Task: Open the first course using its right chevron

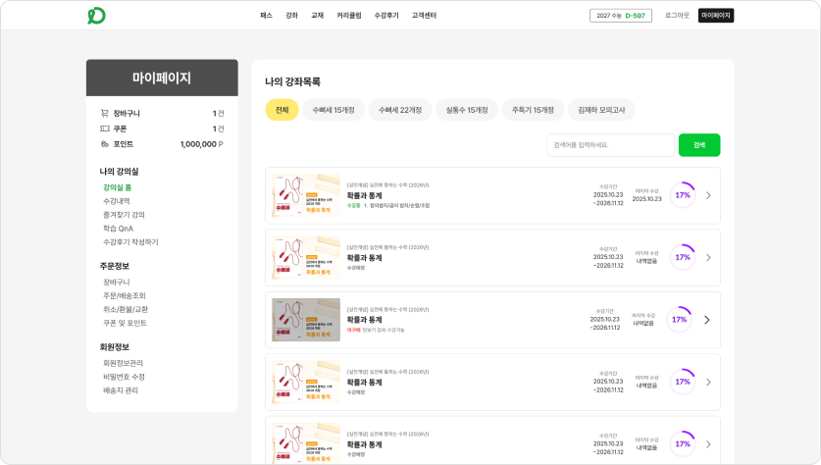Action: (x=708, y=195)
